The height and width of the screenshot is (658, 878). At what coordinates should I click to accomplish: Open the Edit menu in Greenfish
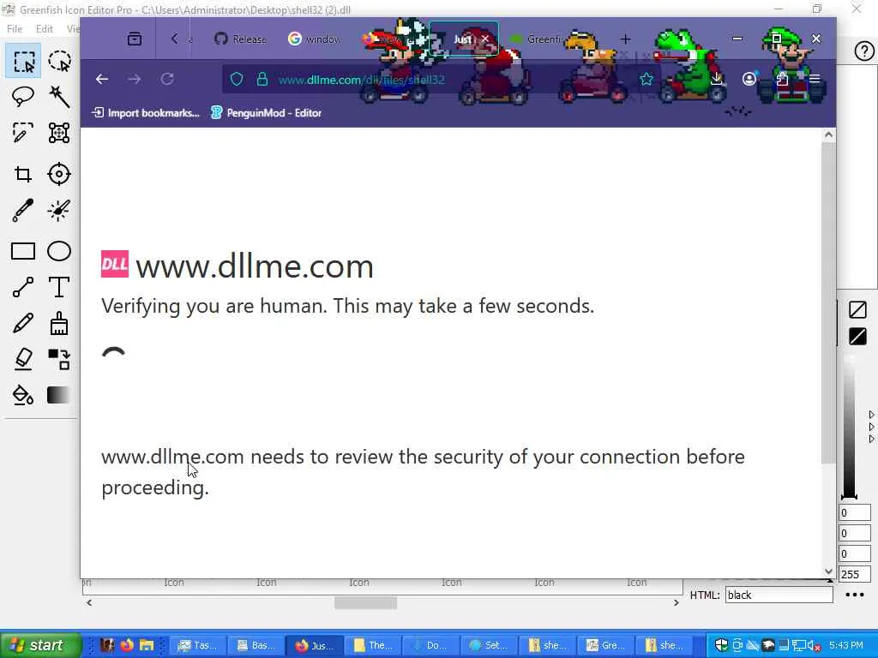45,28
